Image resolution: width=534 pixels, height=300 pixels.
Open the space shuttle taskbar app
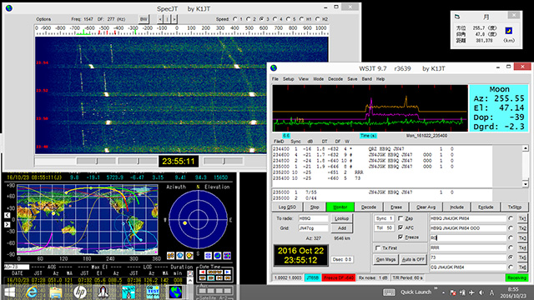[103, 292]
